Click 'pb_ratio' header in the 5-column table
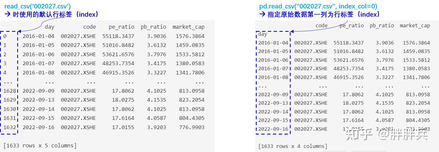This screenshot has height=152, width=439. (x=153, y=27)
